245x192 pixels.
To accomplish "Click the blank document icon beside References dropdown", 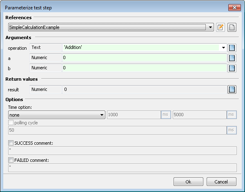I will coord(232,27).
